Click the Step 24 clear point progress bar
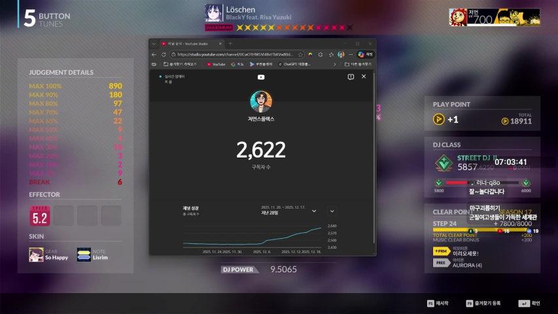This screenshot has height=314, width=558. [481, 230]
